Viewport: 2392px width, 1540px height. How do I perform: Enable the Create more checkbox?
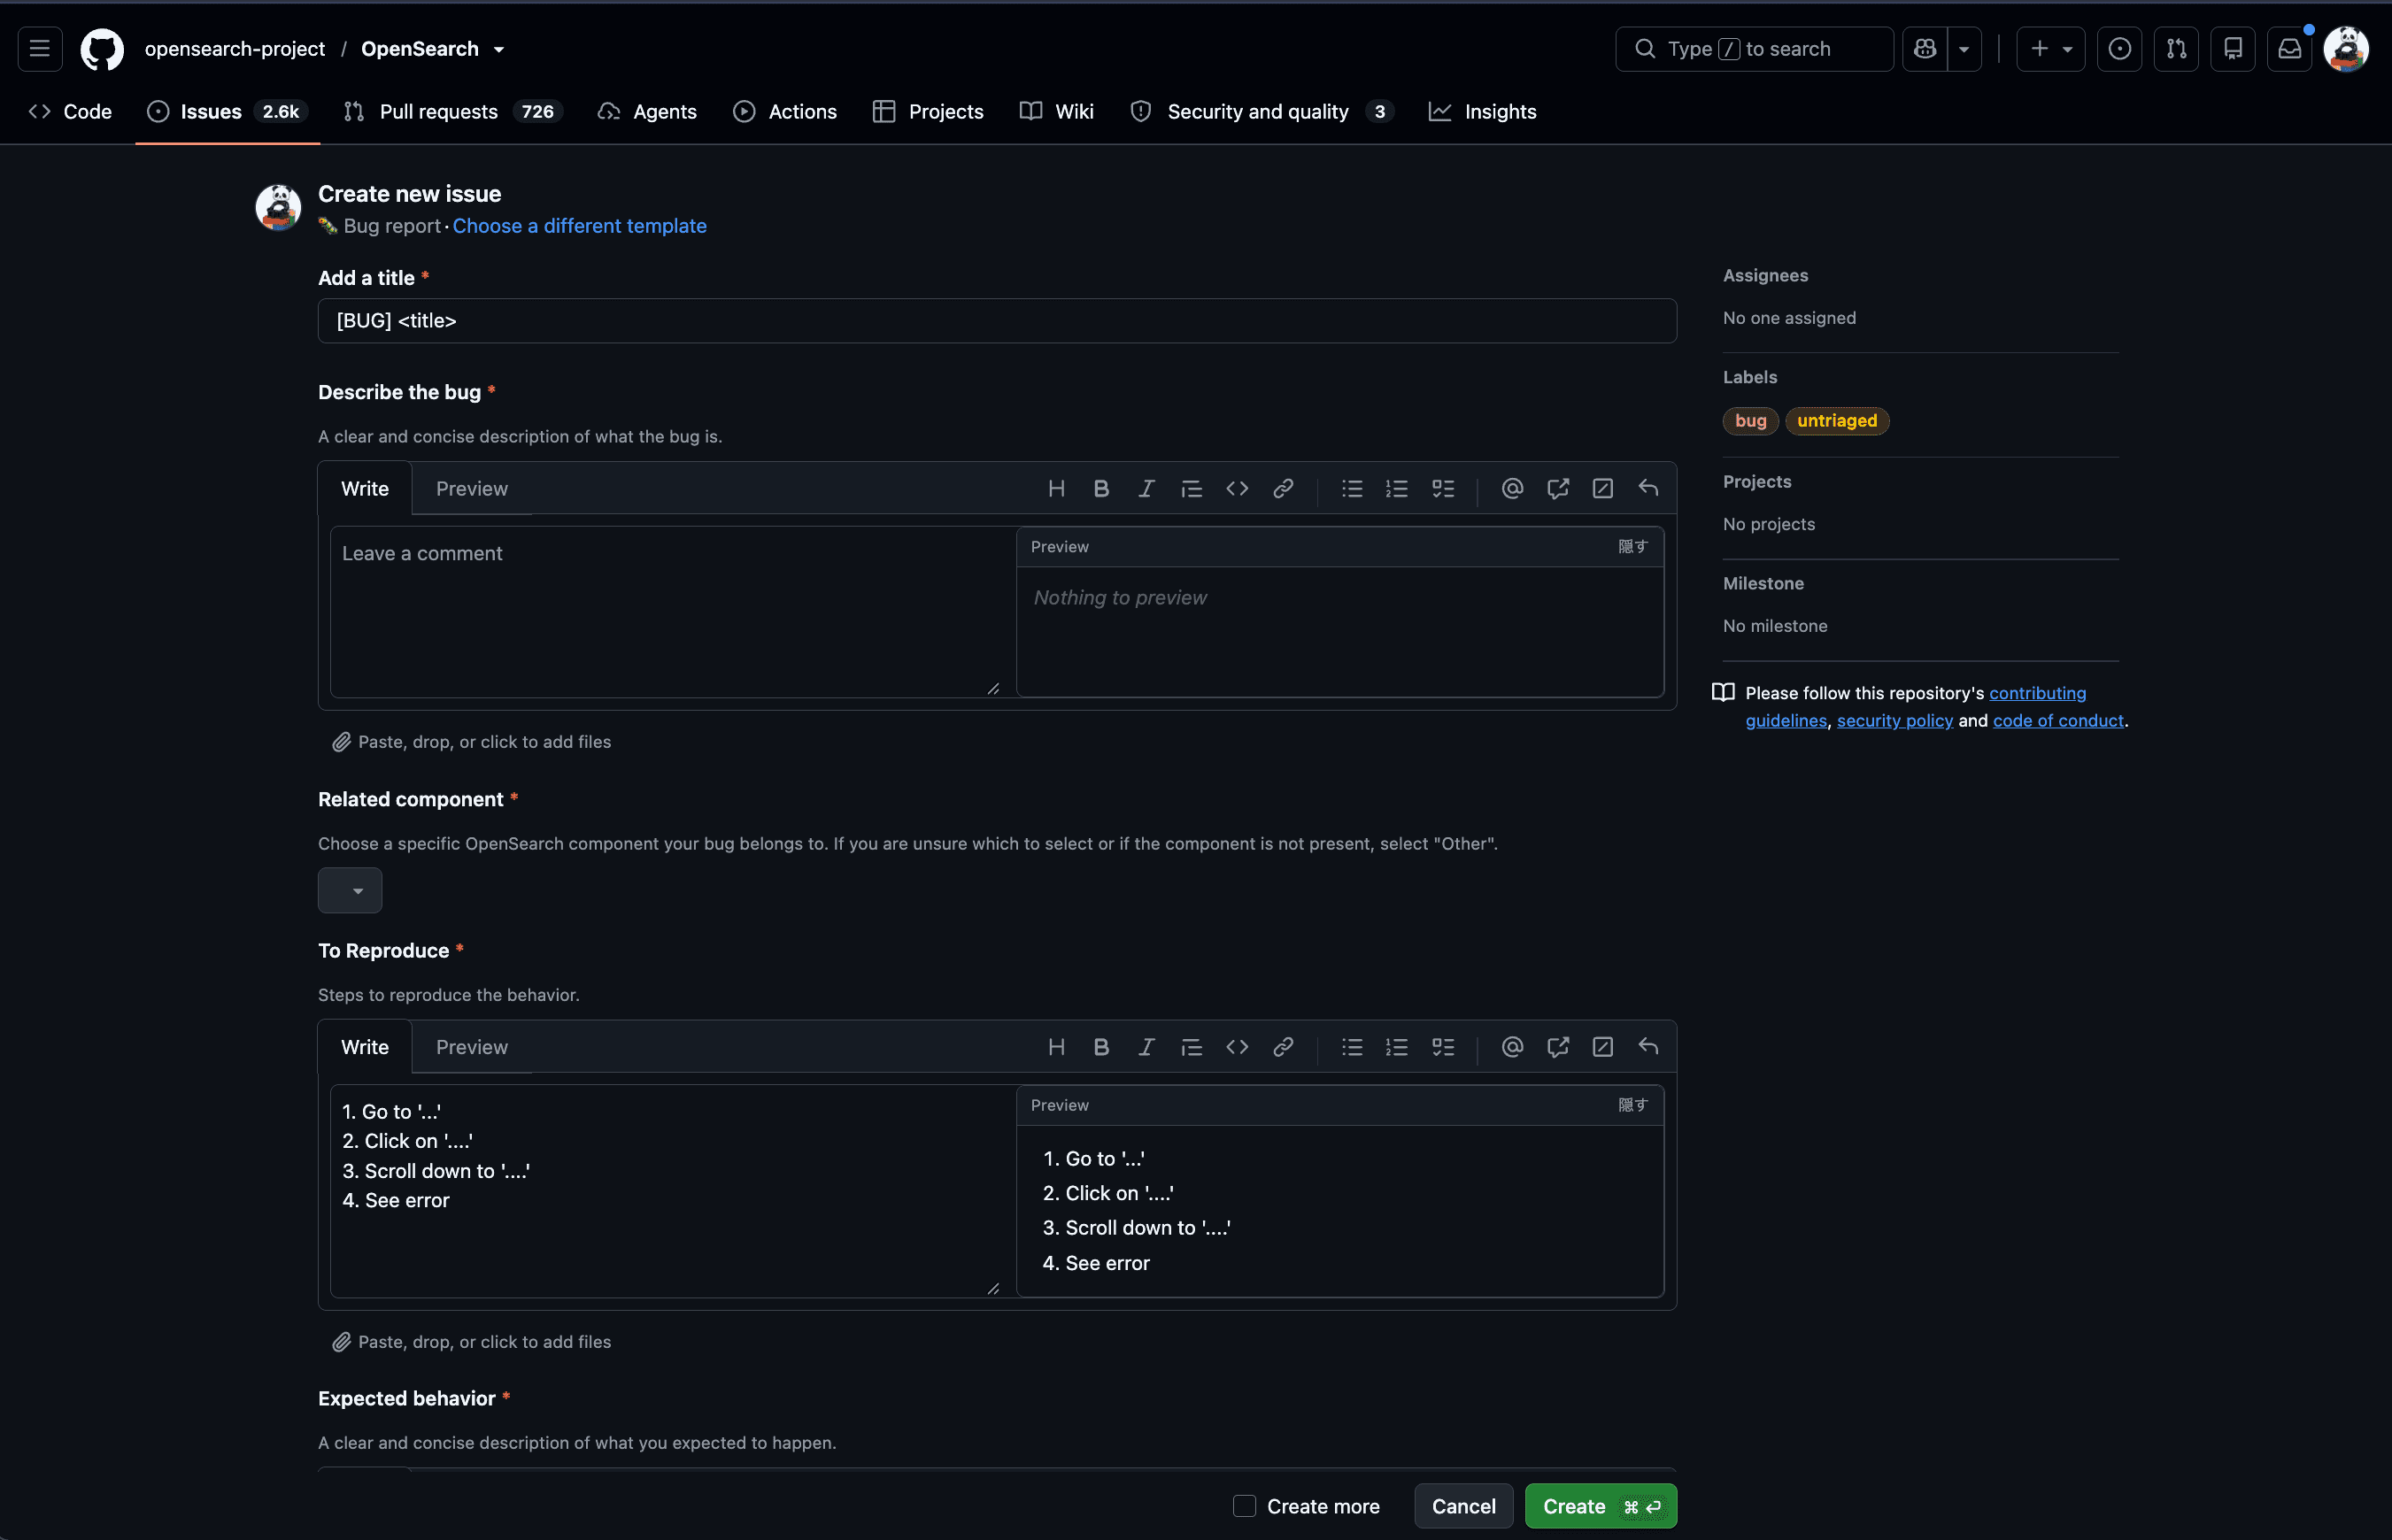tap(1244, 1506)
